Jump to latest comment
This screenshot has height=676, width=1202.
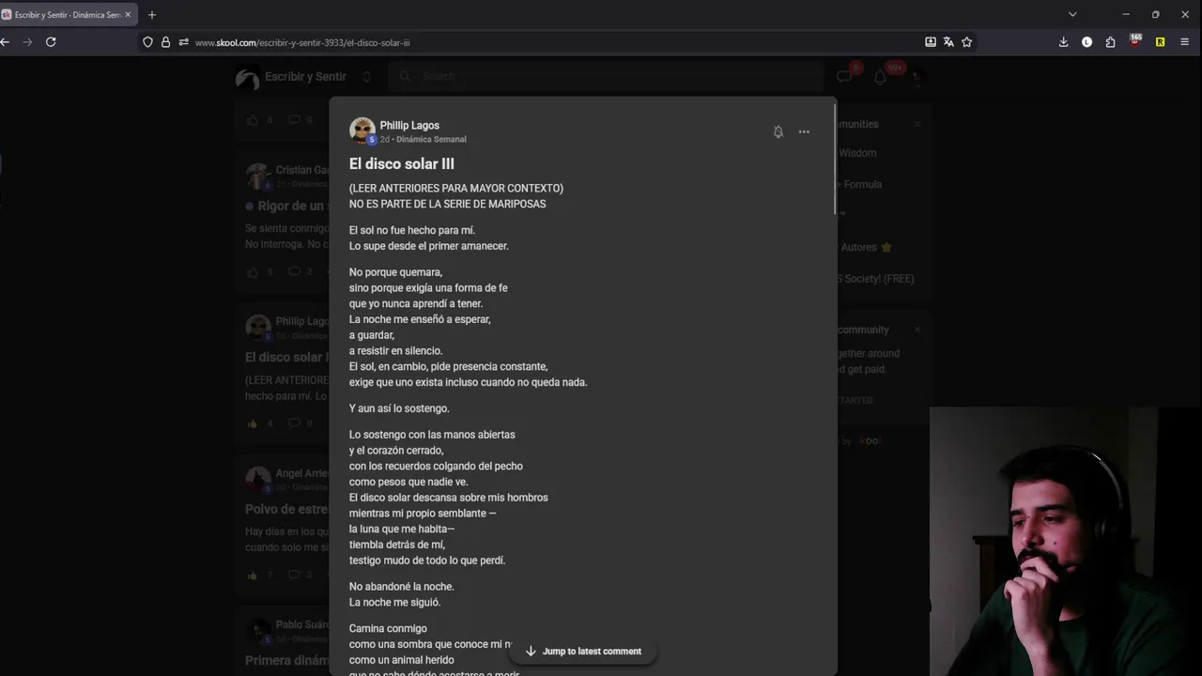[583, 651]
